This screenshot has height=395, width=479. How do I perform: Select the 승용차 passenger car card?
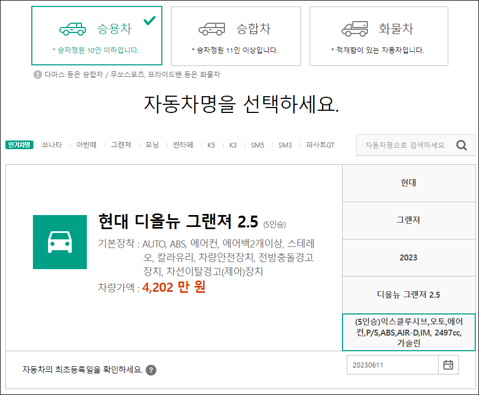(97, 36)
